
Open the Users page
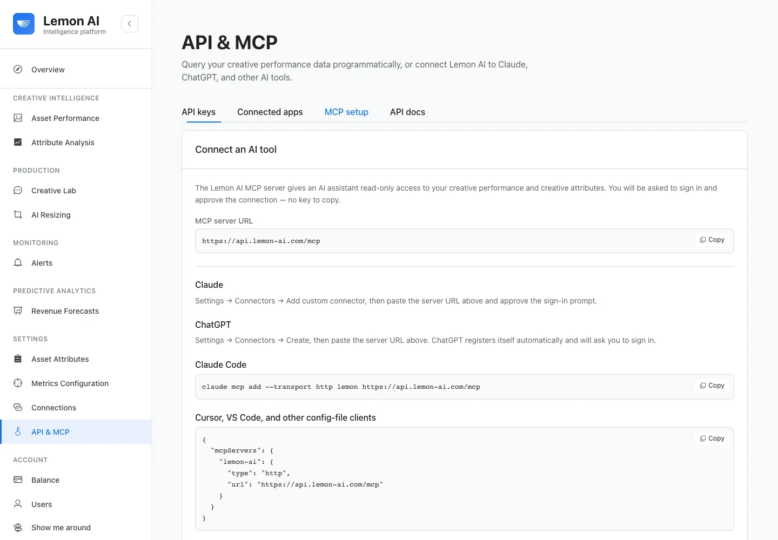pyautogui.click(x=76, y=504)
